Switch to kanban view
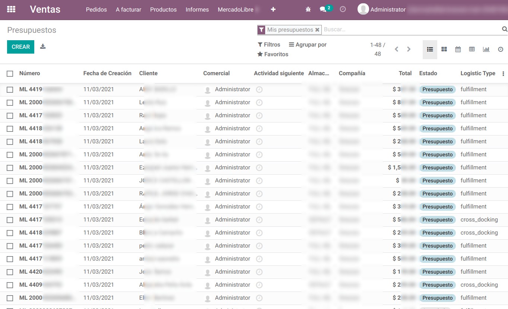The image size is (508, 309). (x=444, y=50)
